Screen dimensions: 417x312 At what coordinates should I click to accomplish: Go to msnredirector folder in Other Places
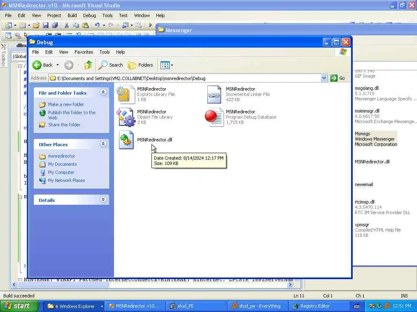tap(61, 156)
